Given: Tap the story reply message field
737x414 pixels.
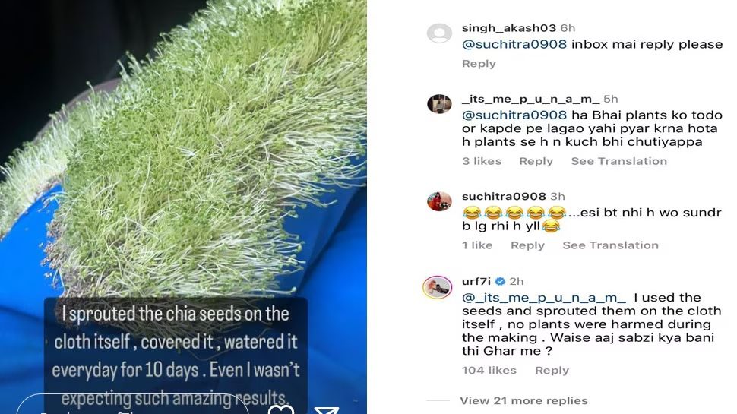Looking at the screenshot, I should (132, 406).
